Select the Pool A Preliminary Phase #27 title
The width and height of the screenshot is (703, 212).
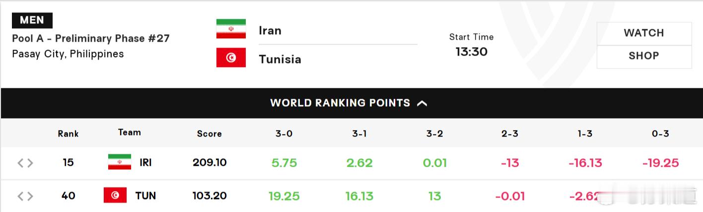tap(91, 38)
